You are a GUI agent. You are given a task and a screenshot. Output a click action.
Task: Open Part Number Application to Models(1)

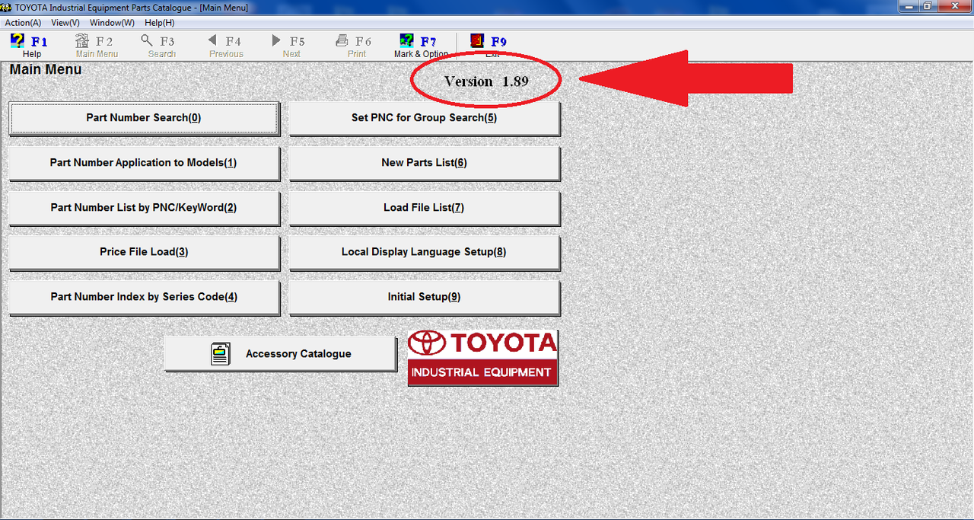point(144,163)
